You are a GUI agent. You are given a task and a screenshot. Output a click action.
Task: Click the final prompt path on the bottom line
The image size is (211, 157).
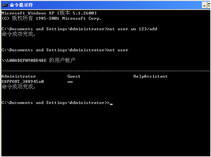click(53, 103)
